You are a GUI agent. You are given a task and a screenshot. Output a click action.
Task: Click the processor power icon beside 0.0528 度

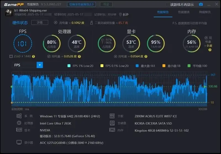click(49, 57)
